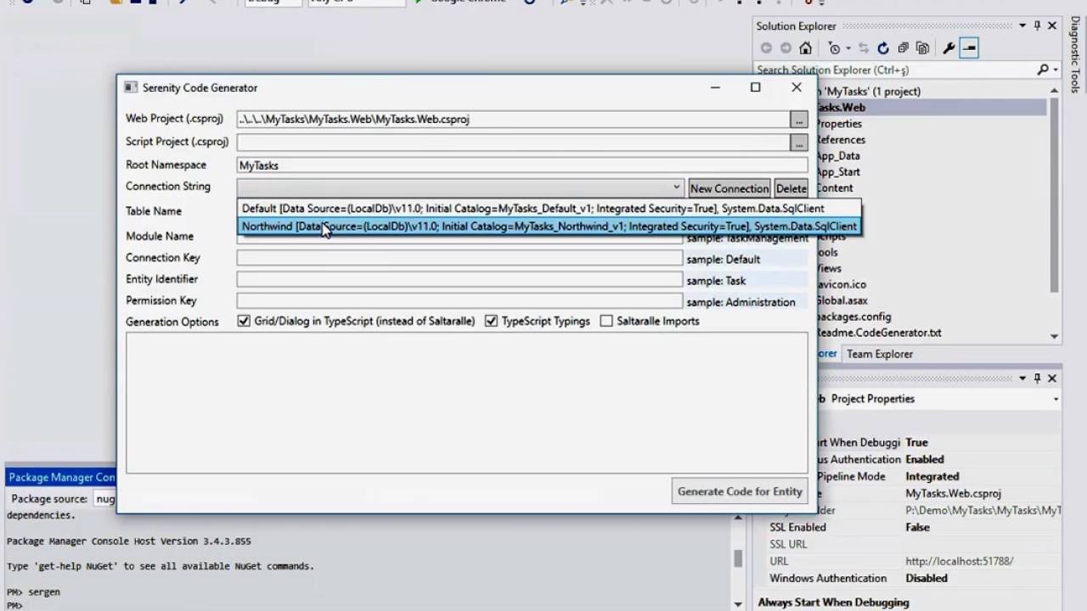This screenshot has width=1087, height=611.
Task: Refresh the Solution Explorer tree
Action: (x=883, y=48)
